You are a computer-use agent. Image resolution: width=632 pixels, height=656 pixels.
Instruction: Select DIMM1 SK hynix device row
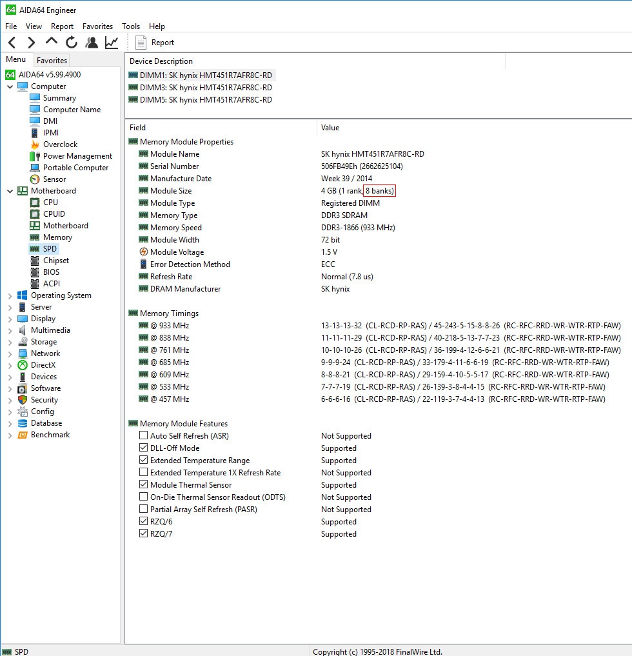pyautogui.click(x=201, y=75)
